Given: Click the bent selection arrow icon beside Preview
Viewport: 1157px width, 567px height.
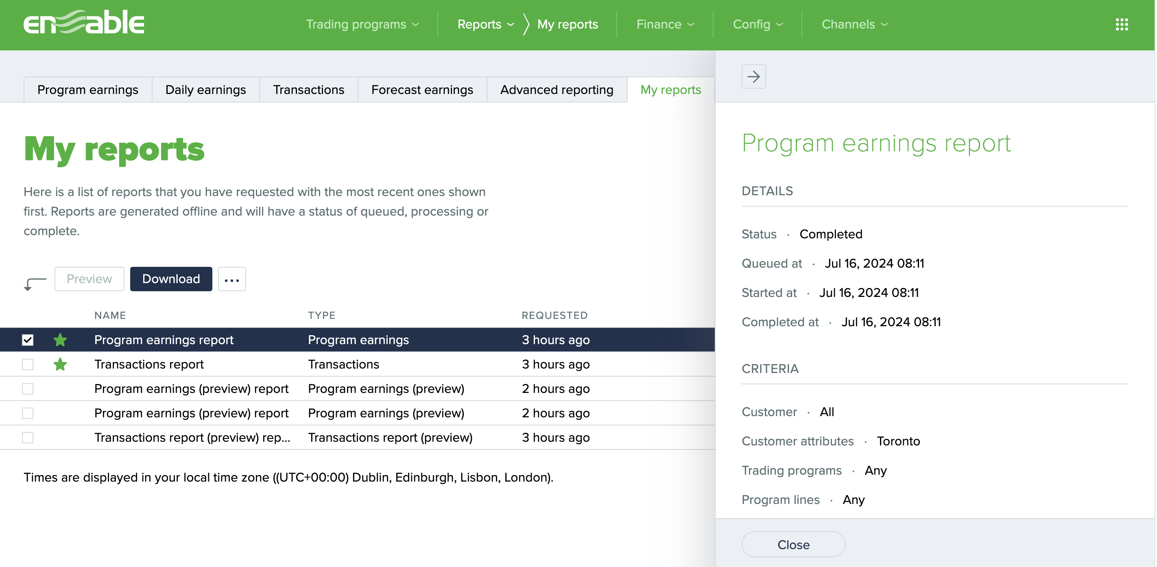Looking at the screenshot, I should (x=35, y=283).
